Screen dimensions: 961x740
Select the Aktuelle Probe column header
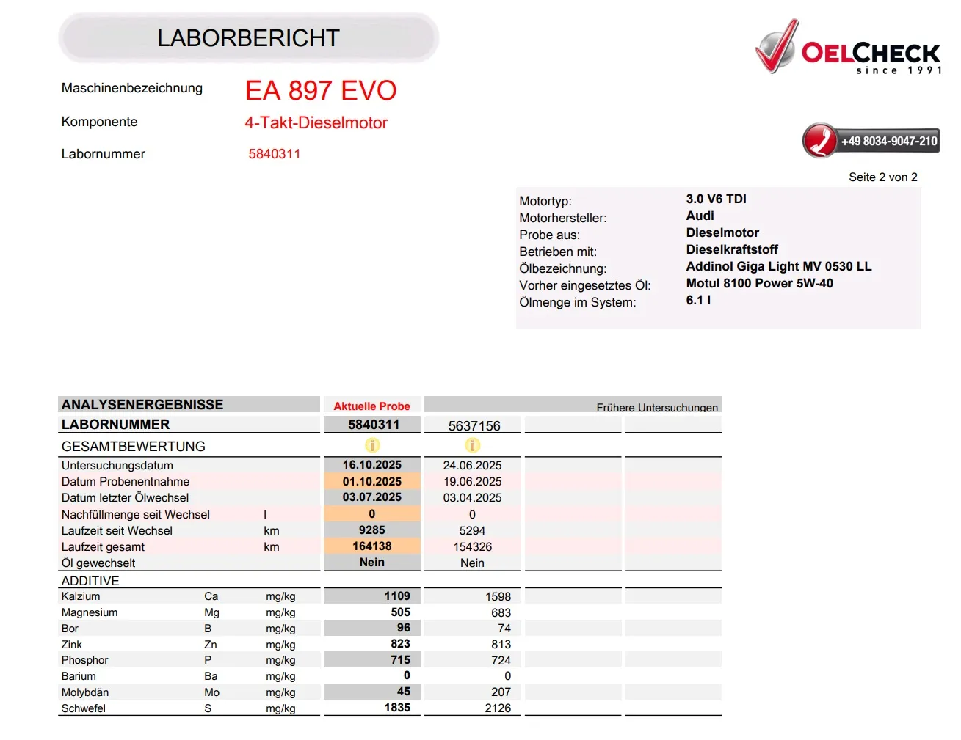(371, 406)
